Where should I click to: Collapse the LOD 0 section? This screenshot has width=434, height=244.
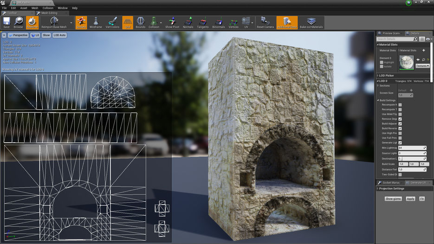[378, 81]
